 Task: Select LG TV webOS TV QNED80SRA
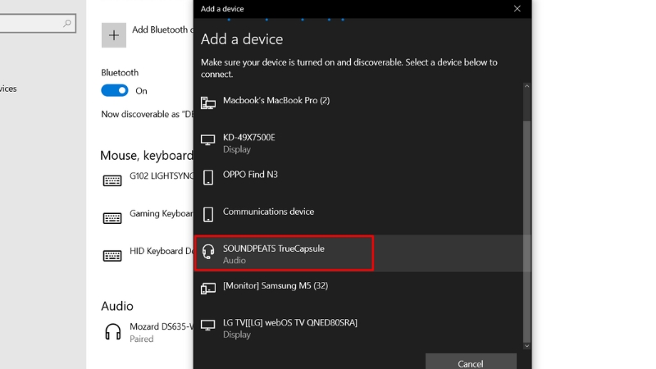pyautogui.click(x=358, y=327)
